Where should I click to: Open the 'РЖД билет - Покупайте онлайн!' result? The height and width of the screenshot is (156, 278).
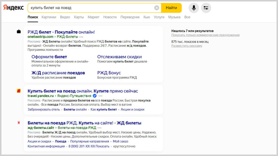[x=61, y=32]
